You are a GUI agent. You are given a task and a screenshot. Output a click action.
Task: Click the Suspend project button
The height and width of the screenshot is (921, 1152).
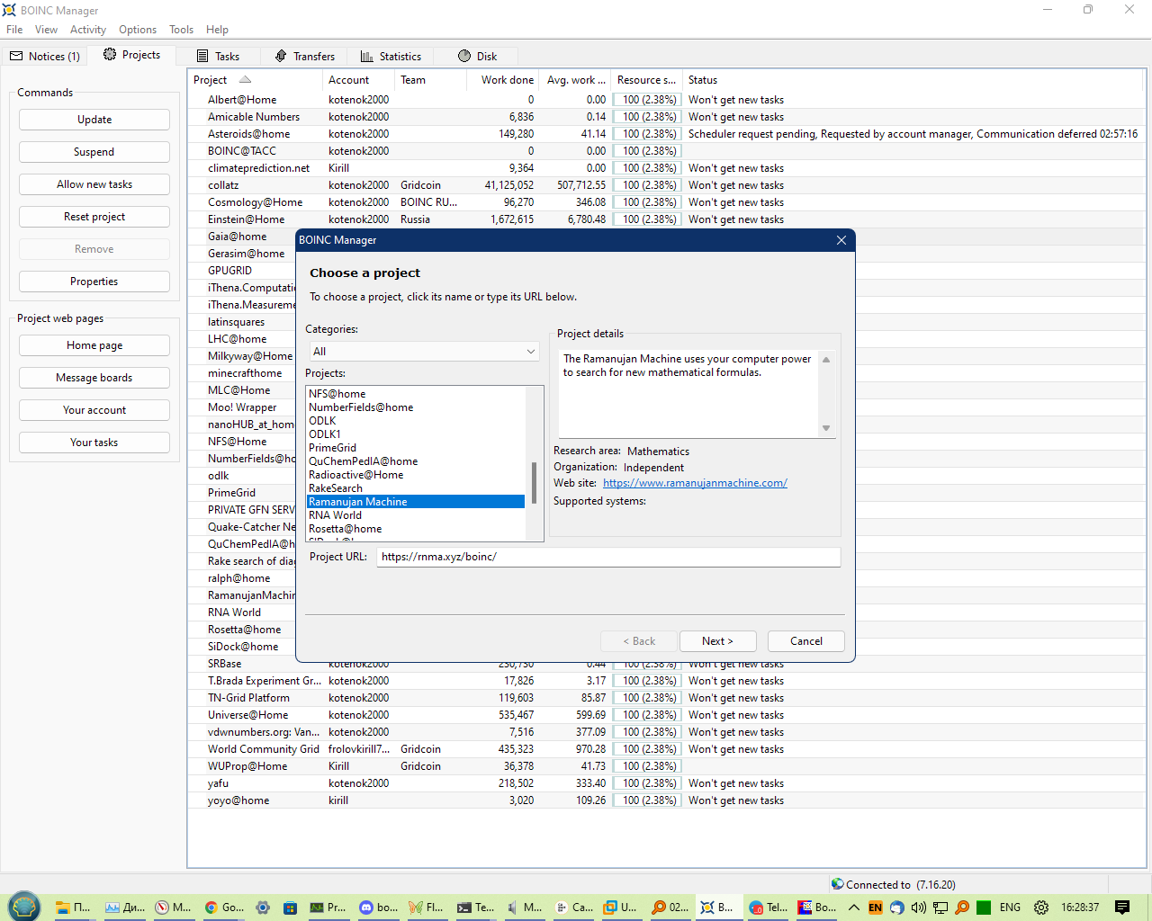click(x=94, y=152)
